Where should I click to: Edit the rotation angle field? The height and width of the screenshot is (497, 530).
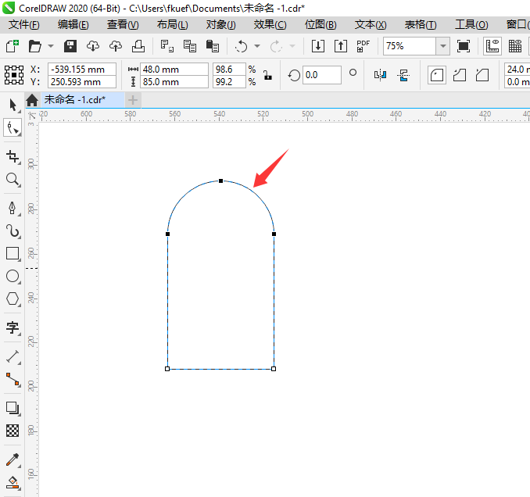tap(322, 75)
